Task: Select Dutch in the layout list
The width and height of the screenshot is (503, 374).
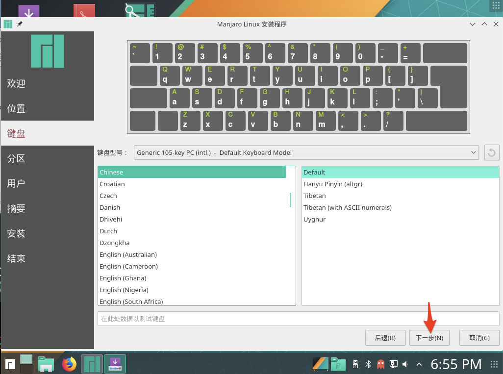Action: click(x=192, y=231)
